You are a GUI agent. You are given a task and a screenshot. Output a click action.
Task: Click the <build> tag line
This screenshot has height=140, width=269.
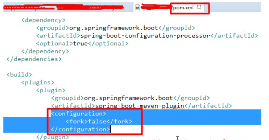(x=19, y=75)
